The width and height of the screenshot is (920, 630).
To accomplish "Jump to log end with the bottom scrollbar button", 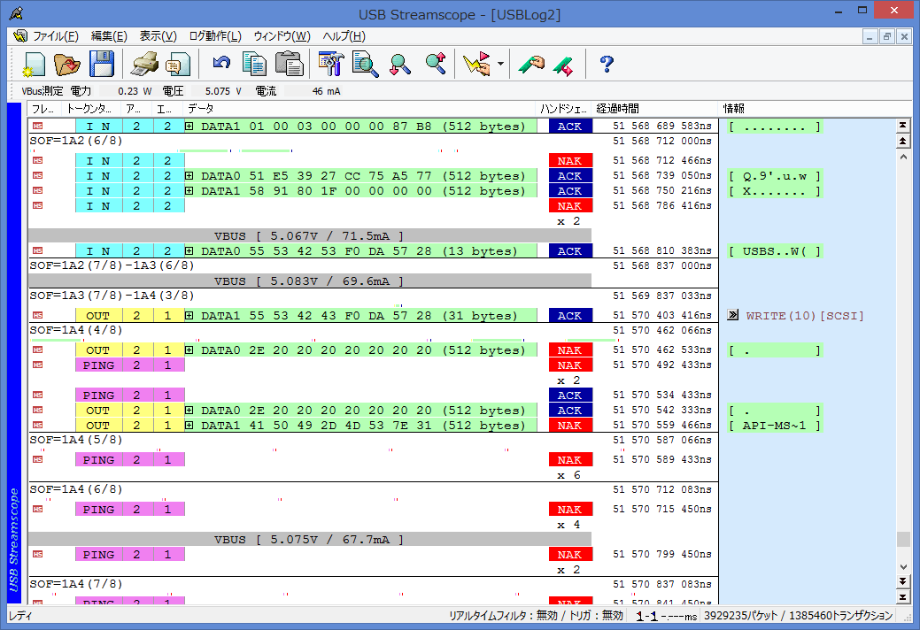I will point(903,597).
